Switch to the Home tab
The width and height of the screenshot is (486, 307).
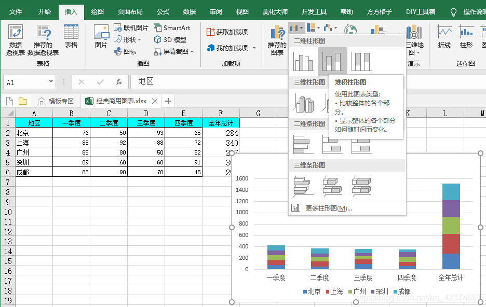tap(44, 12)
